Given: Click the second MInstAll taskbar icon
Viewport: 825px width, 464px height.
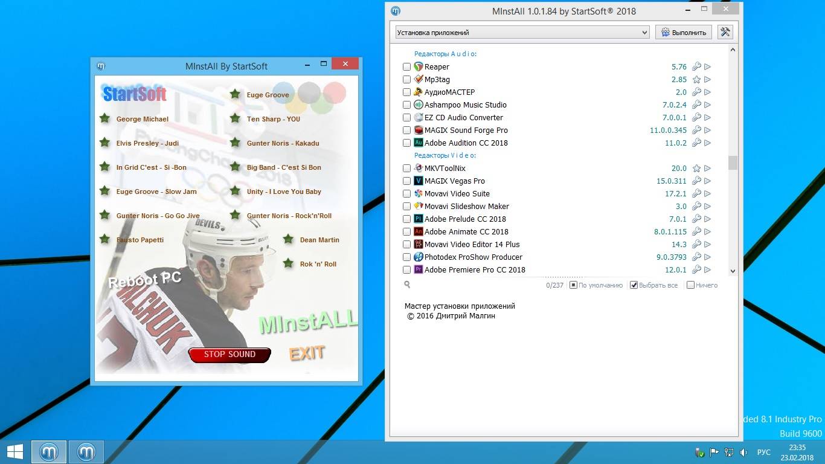Looking at the screenshot, I should coord(86,452).
